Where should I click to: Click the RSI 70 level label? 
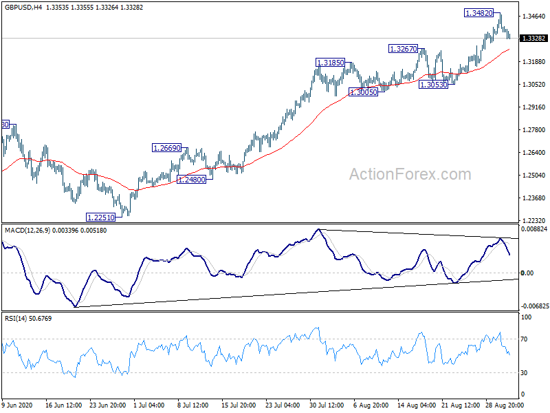(x=524, y=339)
